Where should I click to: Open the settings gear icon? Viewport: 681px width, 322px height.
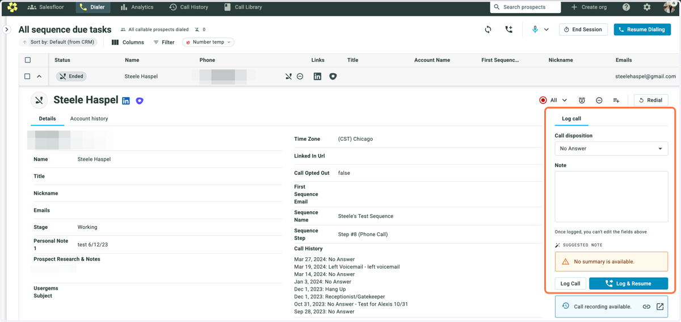pyautogui.click(x=647, y=7)
